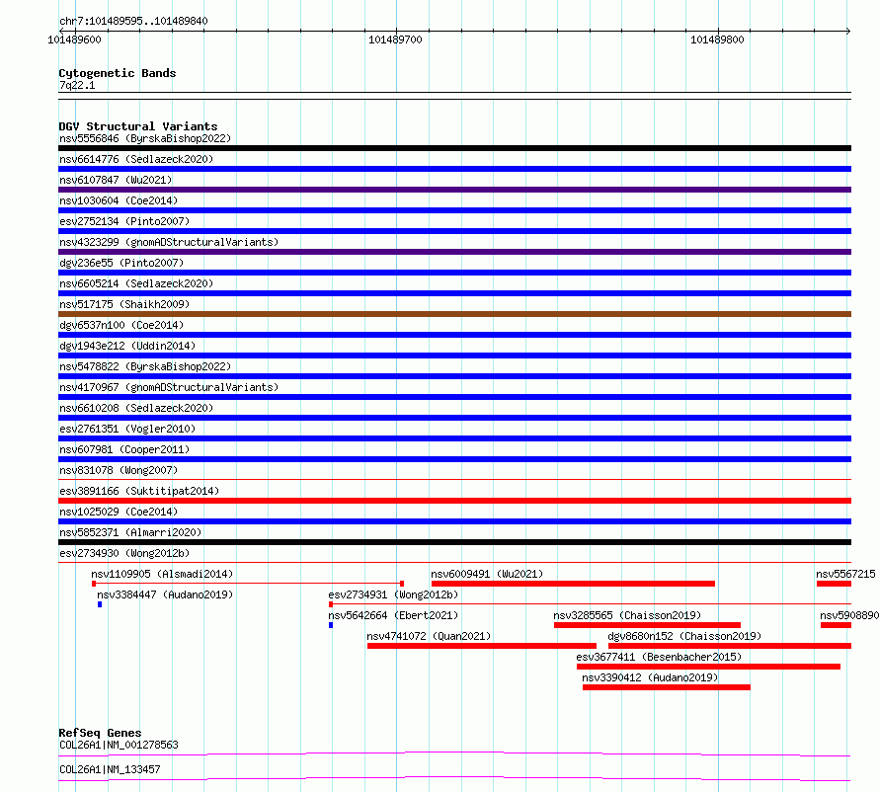Open nsv4741072 (Quan2021) label
Image resolution: width=879 pixels, height=792 pixels.
coord(429,636)
